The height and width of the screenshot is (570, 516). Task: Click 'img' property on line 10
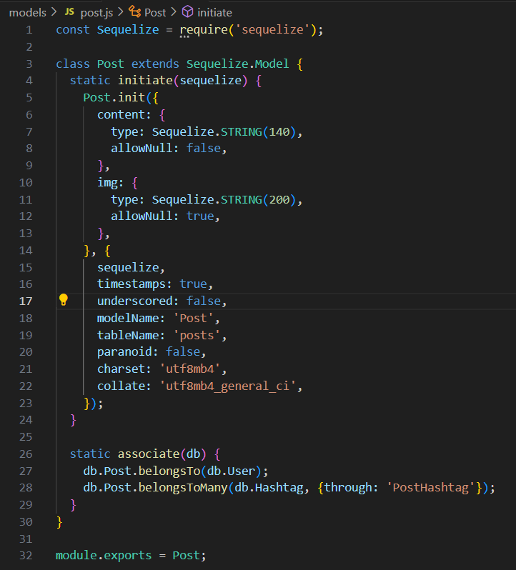pyautogui.click(x=108, y=183)
